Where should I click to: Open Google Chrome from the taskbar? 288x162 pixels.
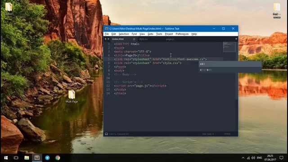58,158
